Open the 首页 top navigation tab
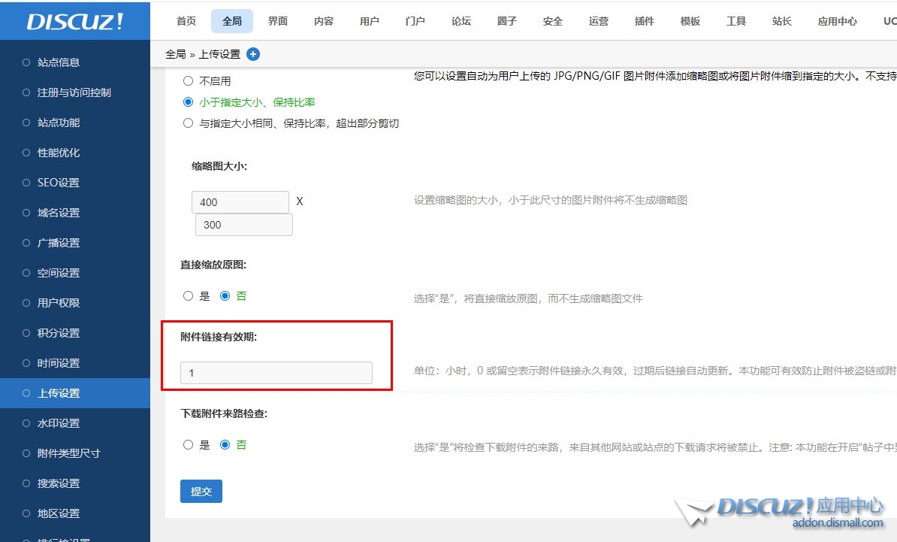This screenshot has width=897, height=542. pos(186,21)
